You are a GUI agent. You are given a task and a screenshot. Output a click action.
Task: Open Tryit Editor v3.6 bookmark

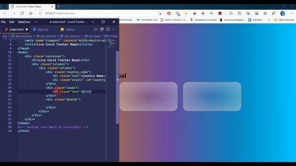click(147, 20)
